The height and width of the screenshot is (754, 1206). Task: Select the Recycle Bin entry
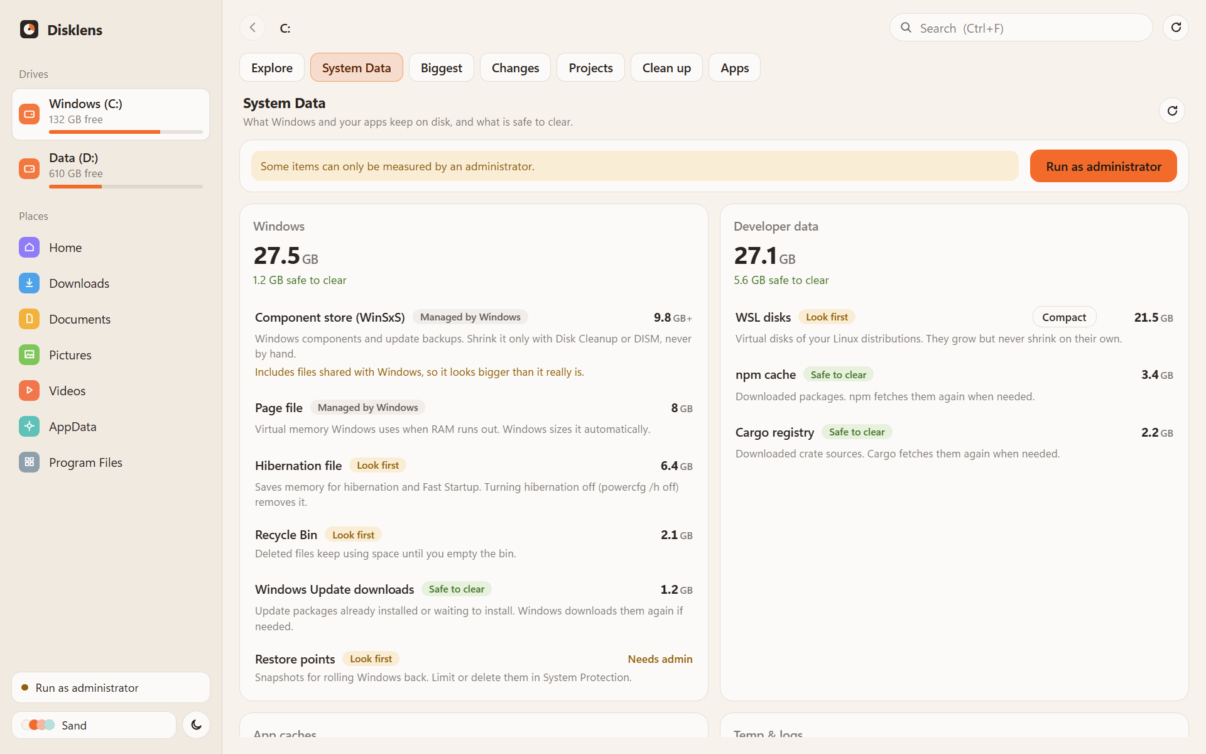pos(474,544)
